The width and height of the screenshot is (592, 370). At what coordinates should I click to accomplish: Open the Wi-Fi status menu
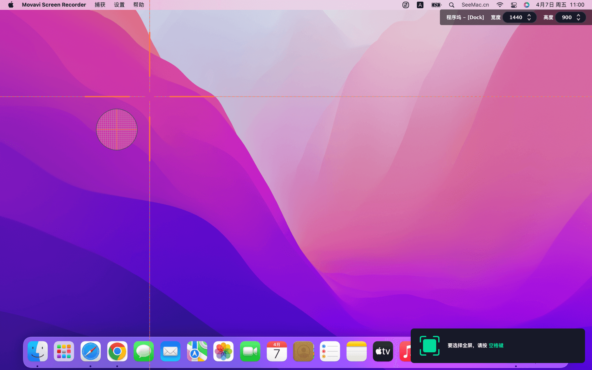coord(500,5)
